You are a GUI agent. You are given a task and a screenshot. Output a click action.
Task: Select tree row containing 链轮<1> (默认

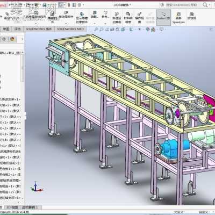(x=10, y=157)
